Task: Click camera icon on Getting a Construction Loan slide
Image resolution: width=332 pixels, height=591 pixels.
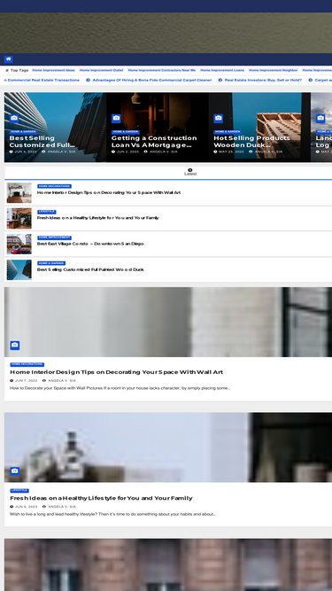Action: 116,119
